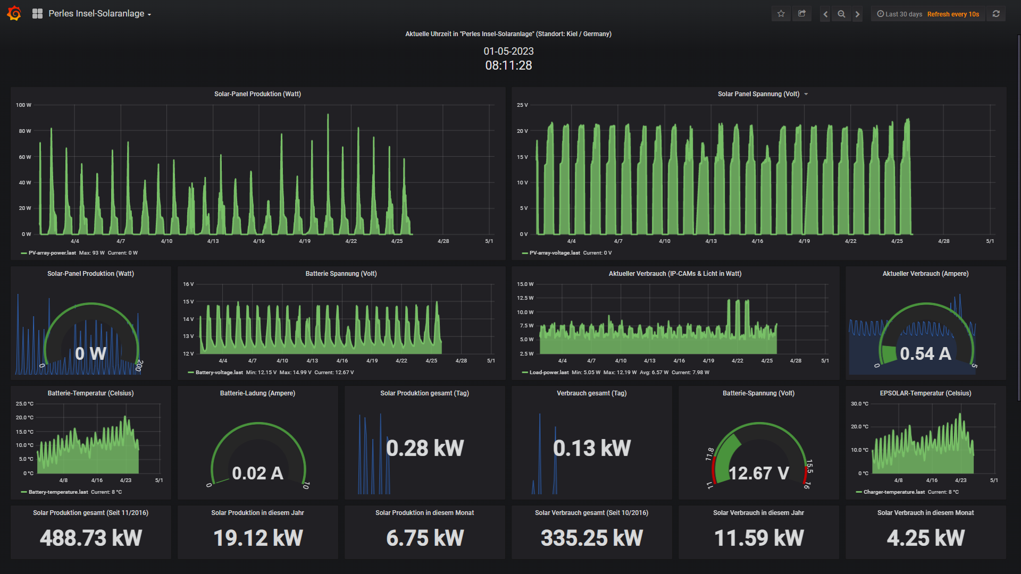Viewport: 1021px width, 574px height.
Task: Click Aktueller Verbrauch (IP-CAMs & Licht) title
Action: coord(674,274)
